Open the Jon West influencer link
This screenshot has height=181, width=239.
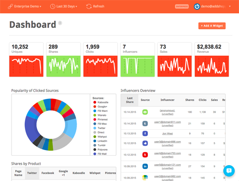pos(167,133)
